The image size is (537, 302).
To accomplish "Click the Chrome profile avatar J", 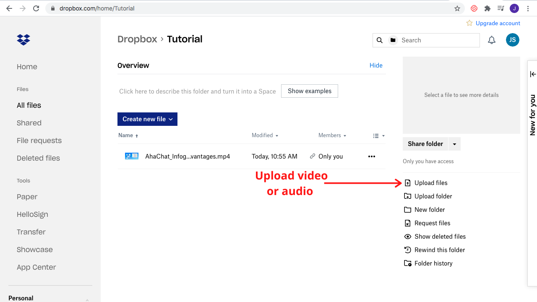I will tap(514, 8).
